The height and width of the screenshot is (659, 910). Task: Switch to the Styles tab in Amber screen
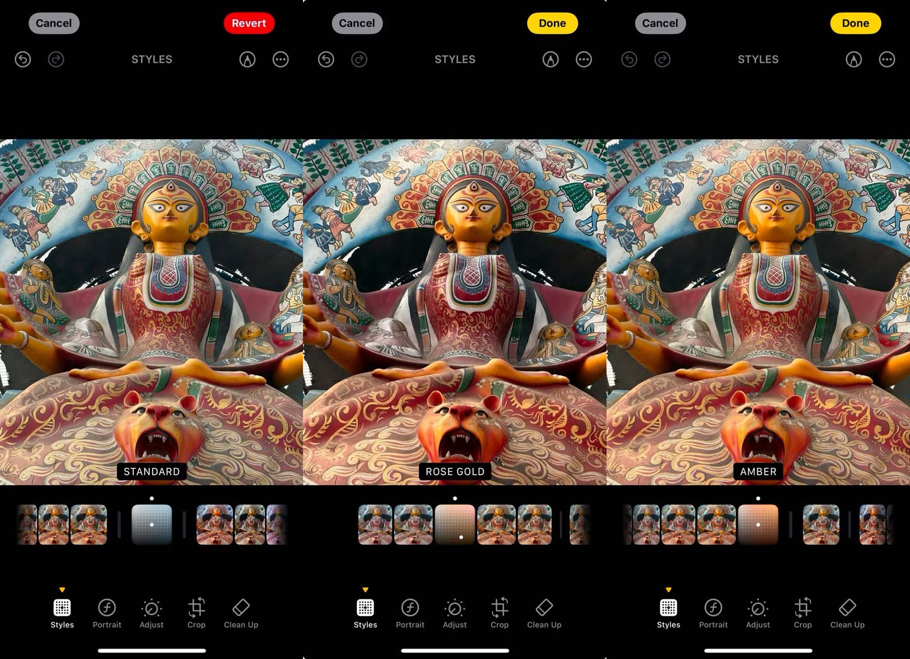[669, 613]
